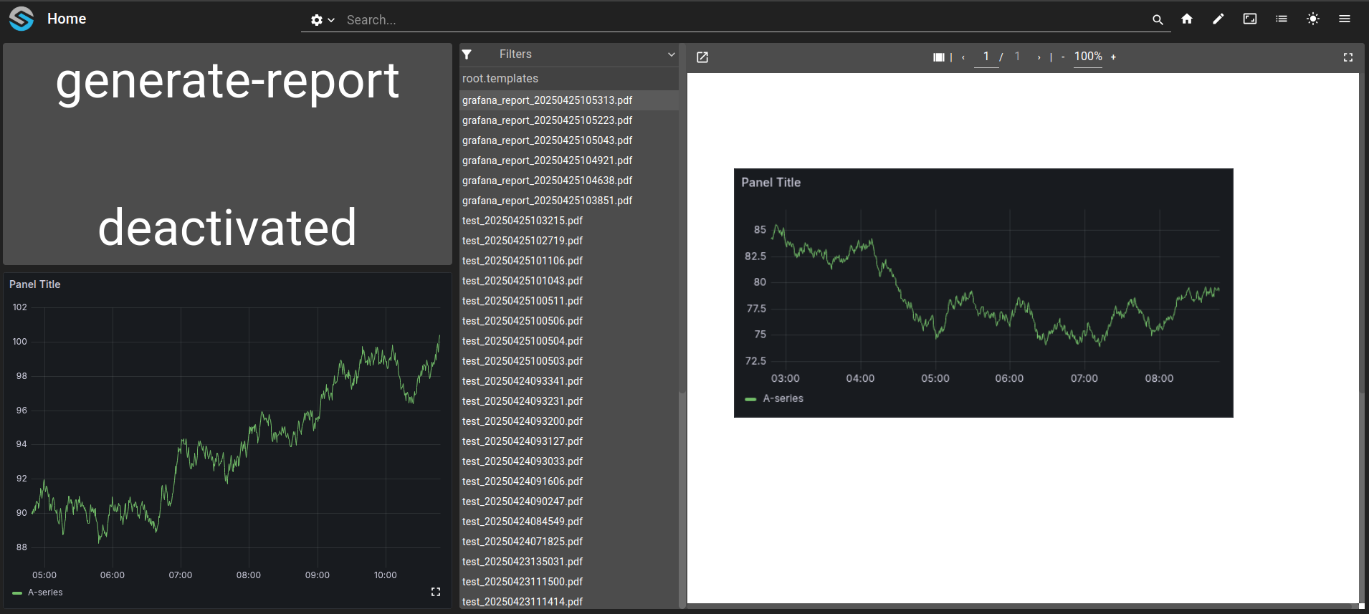Toggle light/dark theme sun icon
Screen dimensions: 1369x614
(x=1313, y=19)
